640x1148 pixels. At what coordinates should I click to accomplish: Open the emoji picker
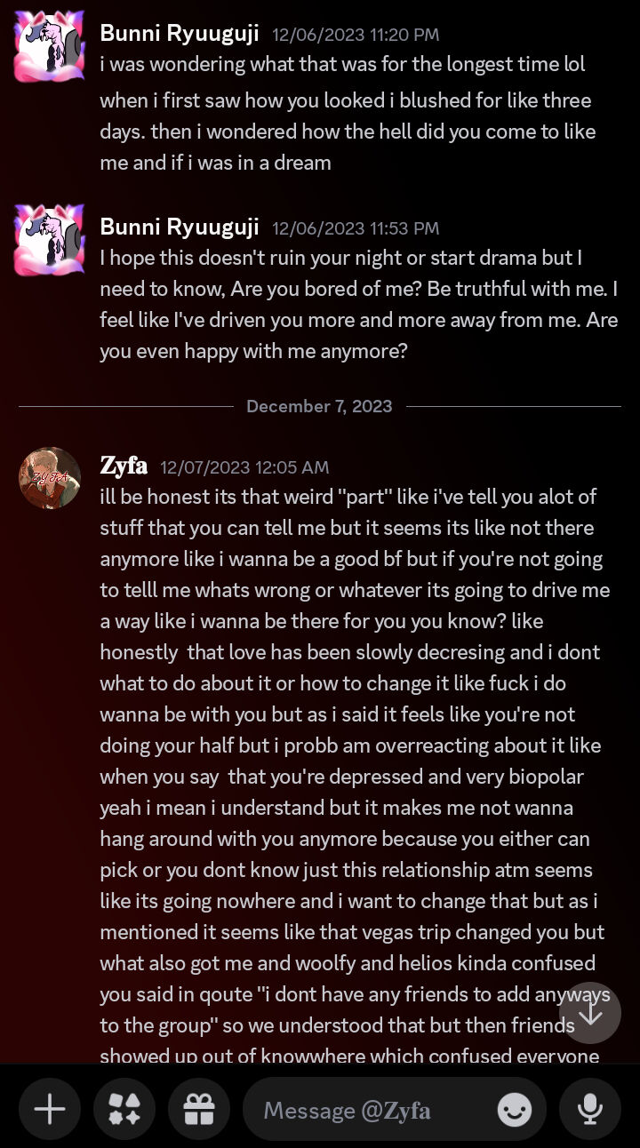(x=515, y=1109)
